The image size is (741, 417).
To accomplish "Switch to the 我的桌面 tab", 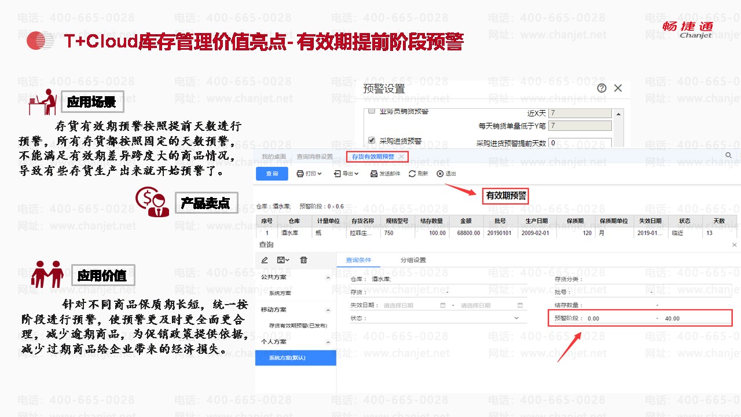I will 274,156.
